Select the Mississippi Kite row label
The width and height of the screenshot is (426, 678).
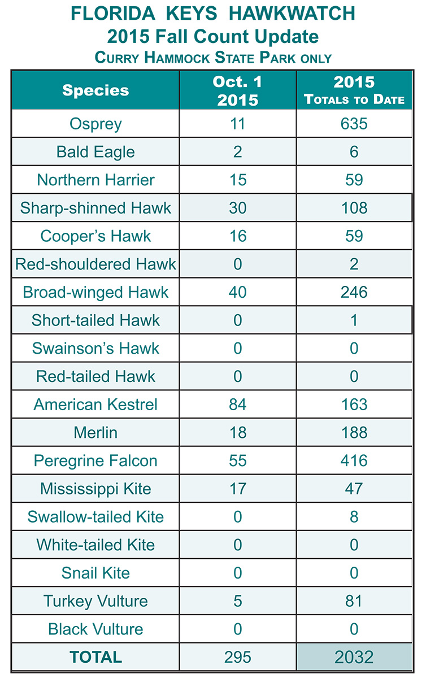[x=95, y=489]
